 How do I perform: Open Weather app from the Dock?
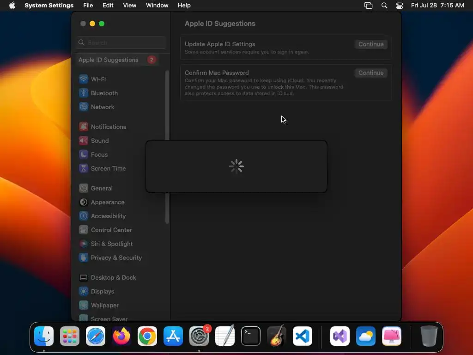tap(366, 336)
